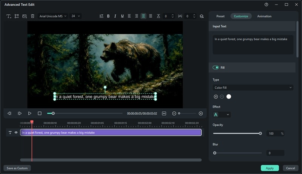Click the Add Shape tool icon
This screenshot has width=302, height=174.
[17, 16]
